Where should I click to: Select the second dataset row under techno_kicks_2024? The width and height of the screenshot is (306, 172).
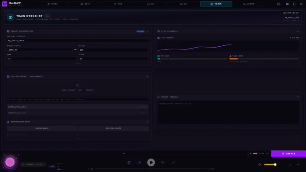point(78,113)
